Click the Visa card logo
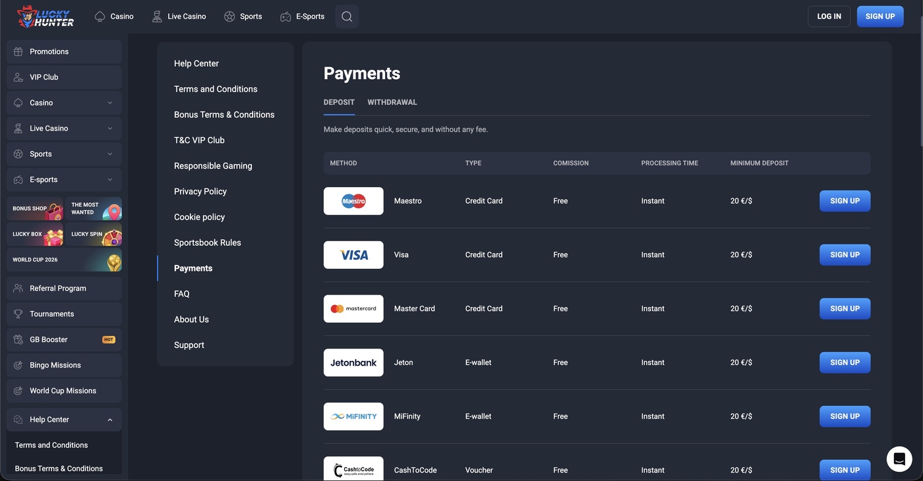The height and width of the screenshot is (481, 923). [353, 255]
